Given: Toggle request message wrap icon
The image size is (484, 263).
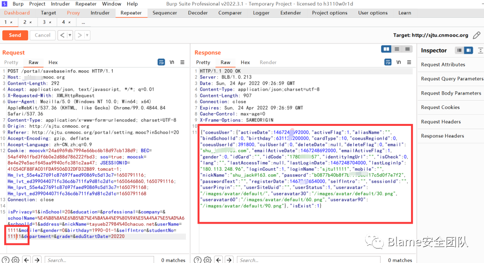Looking at the screenshot, I should pos(161,62).
